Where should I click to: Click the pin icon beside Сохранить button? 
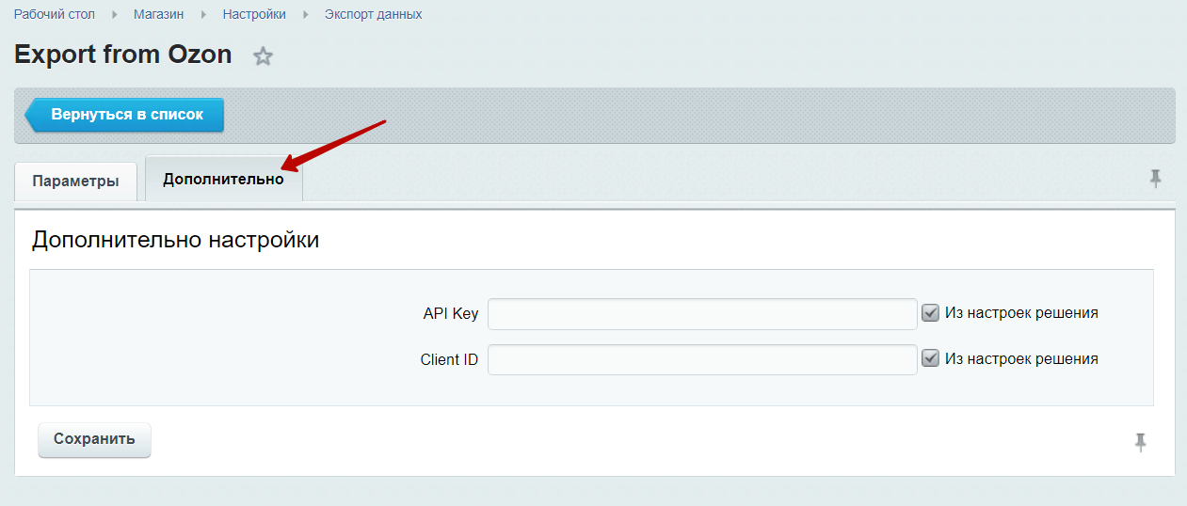tap(1141, 442)
